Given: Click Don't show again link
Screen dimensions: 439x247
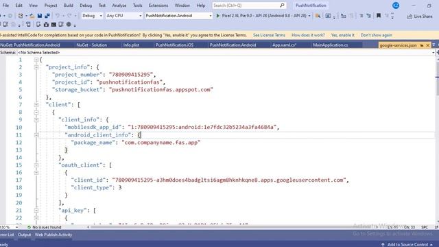Looking at the screenshot, I should coord(377,35).
